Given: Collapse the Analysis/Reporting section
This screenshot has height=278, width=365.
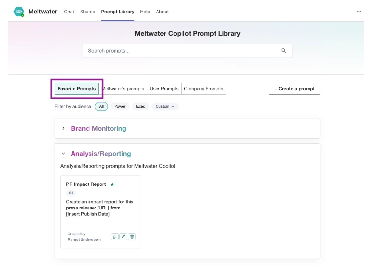Looking at the screenshot, I should [x=63, y=154].
